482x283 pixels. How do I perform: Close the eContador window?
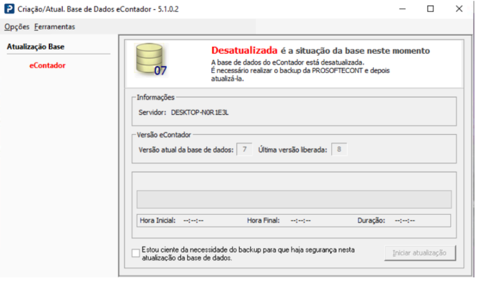[x=459, y=9]
